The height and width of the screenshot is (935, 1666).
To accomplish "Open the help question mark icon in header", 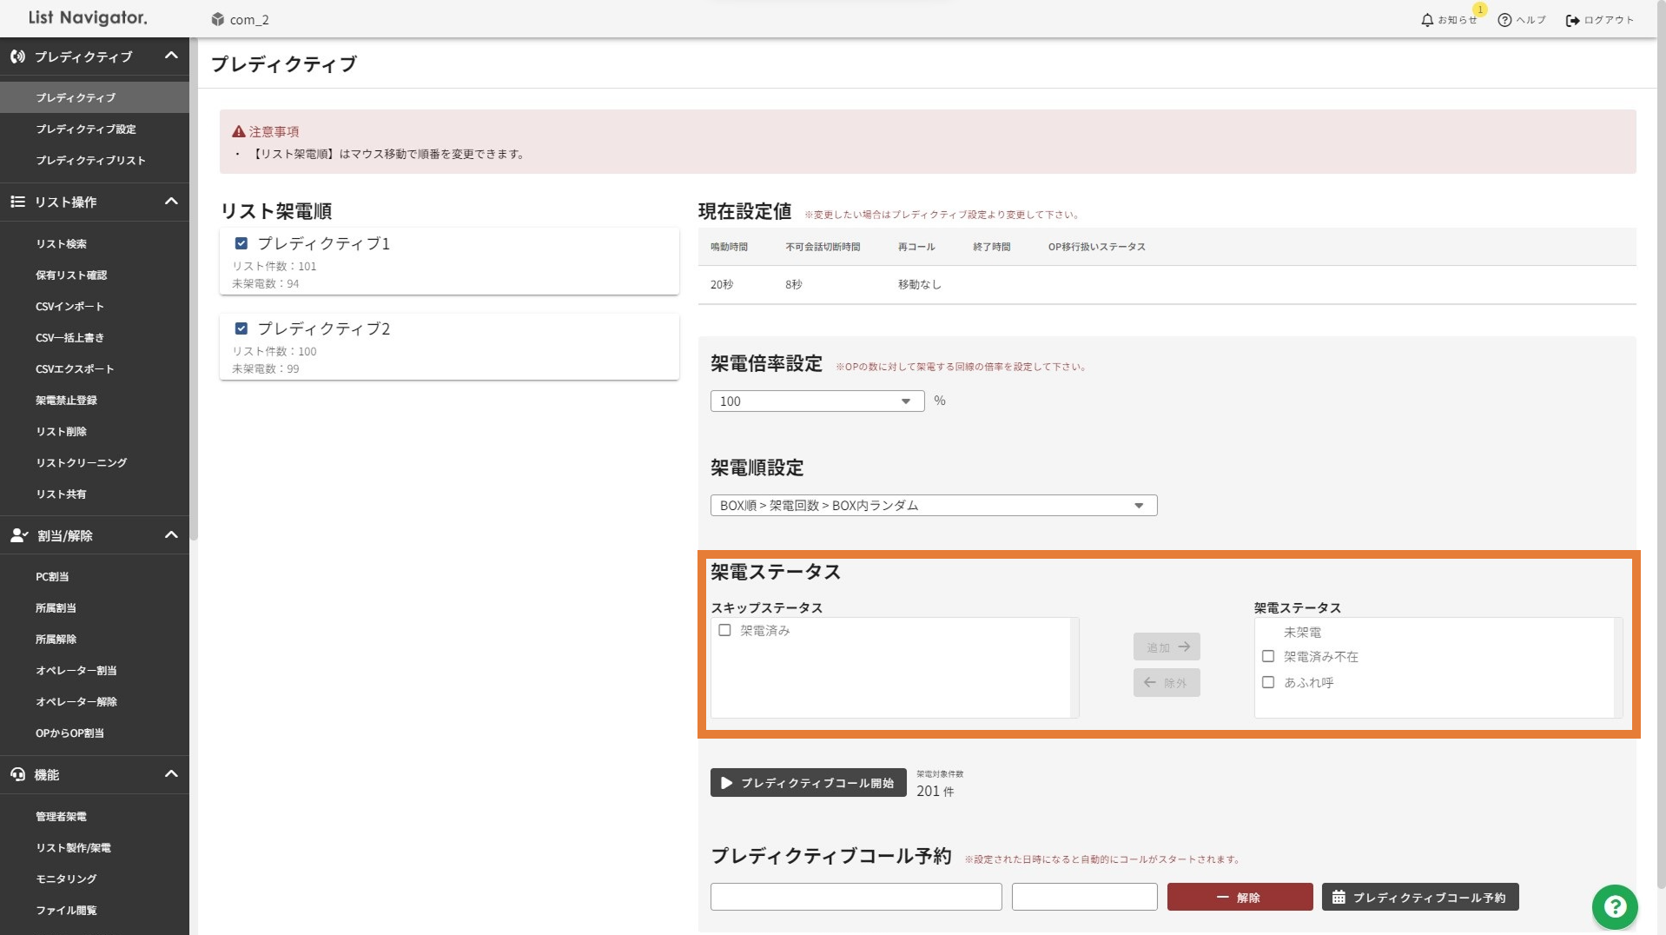I will pos(1504,20).
